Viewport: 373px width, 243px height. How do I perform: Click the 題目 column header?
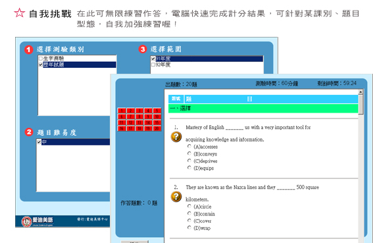(271, 99)
